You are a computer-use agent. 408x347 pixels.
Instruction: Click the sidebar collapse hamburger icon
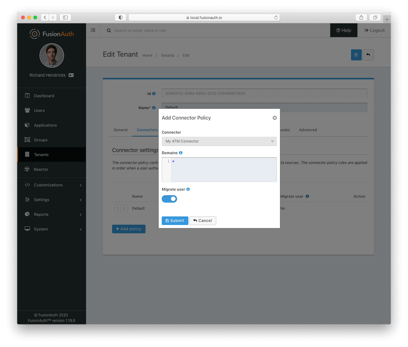(93, 30)
